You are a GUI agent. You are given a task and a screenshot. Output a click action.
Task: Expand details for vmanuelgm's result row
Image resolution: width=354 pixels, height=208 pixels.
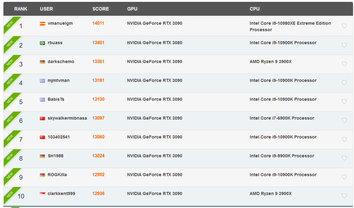(x=344, y=26)
